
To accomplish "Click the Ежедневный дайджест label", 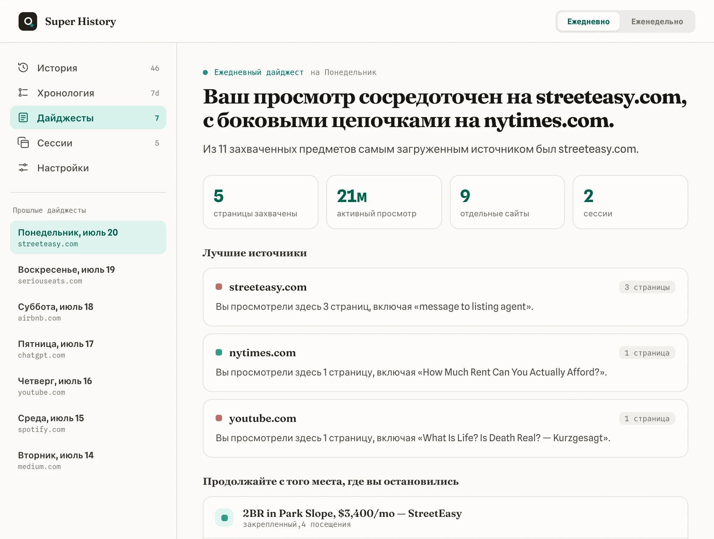I will pyautogui.click(x=259, y=72).
